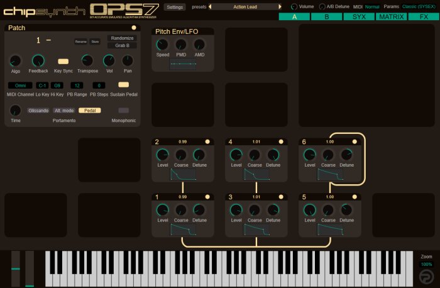Click the logo icon below Zoom
Screen dimensions: 440x288
(427, 277)
